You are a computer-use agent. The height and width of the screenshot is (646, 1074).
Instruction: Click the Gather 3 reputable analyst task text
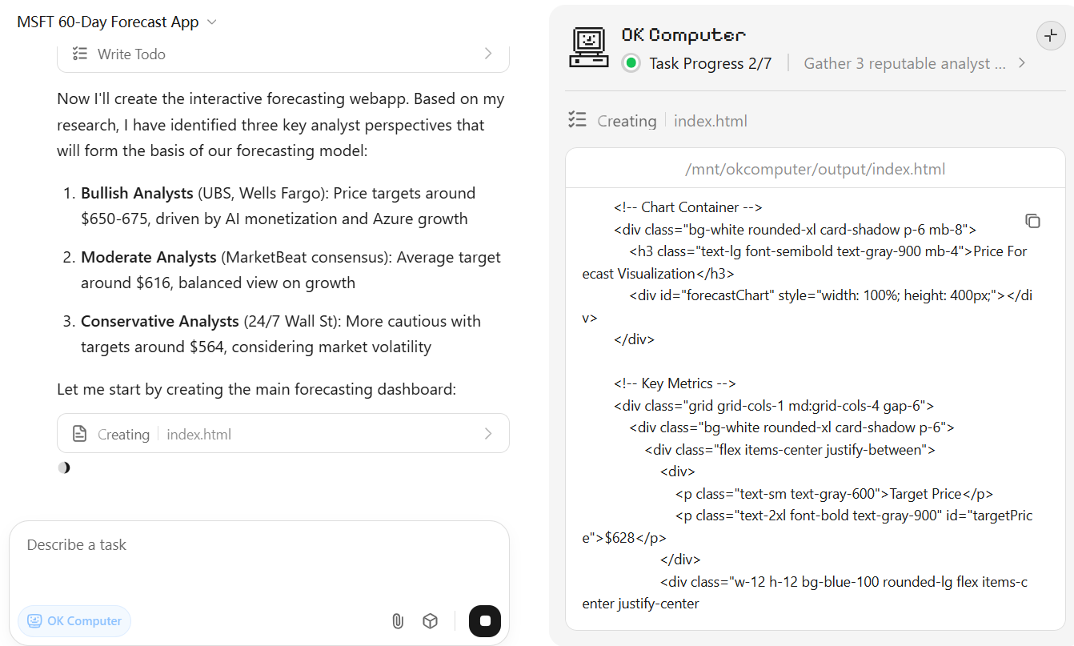point(904,63)
